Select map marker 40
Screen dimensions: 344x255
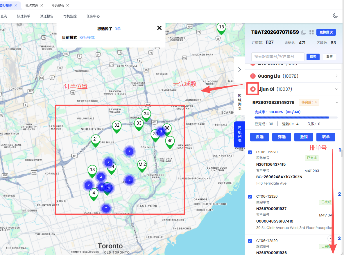tap(170, 142)
